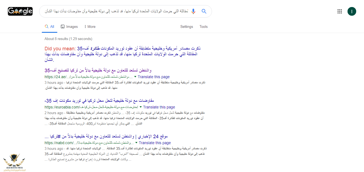364x172 pixels.
Task: Switch to the Images tab
Action: tap(69, 27)
